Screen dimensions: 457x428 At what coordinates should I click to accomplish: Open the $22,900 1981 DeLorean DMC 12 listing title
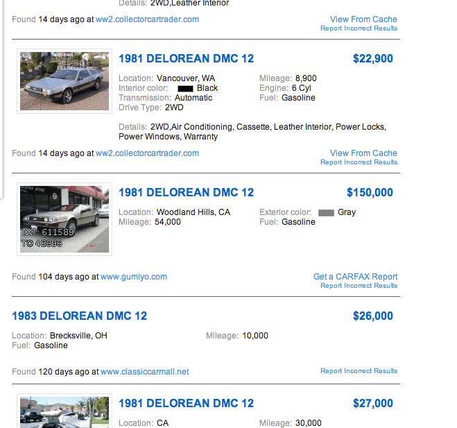point(186,58)
